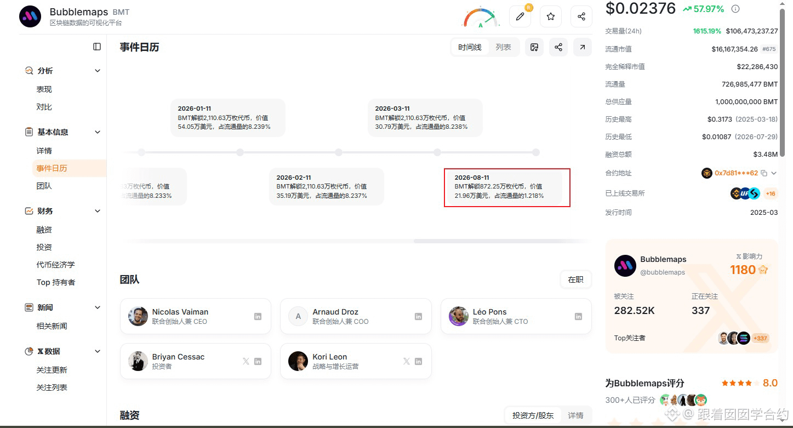Click the event timeline horizontal scrollbar
793x428 pixels.
pos(503,241)
